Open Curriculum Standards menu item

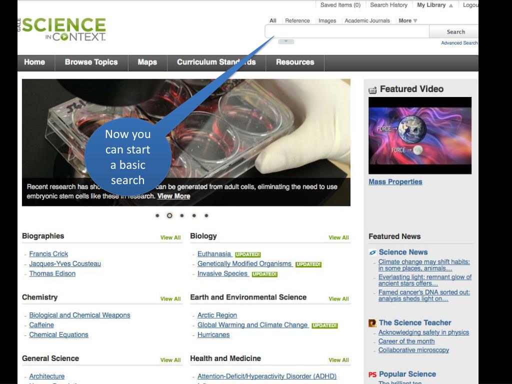coord(216,62)
